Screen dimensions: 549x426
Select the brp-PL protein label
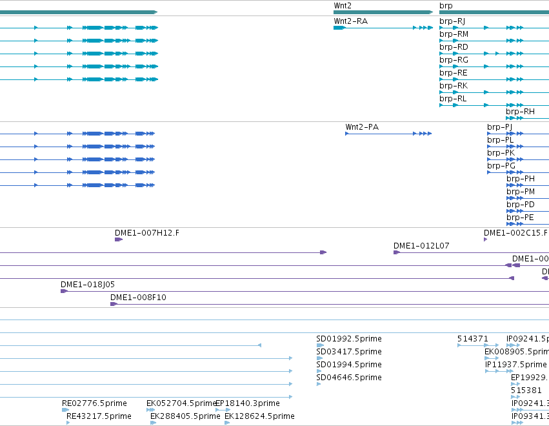[501, 140]
